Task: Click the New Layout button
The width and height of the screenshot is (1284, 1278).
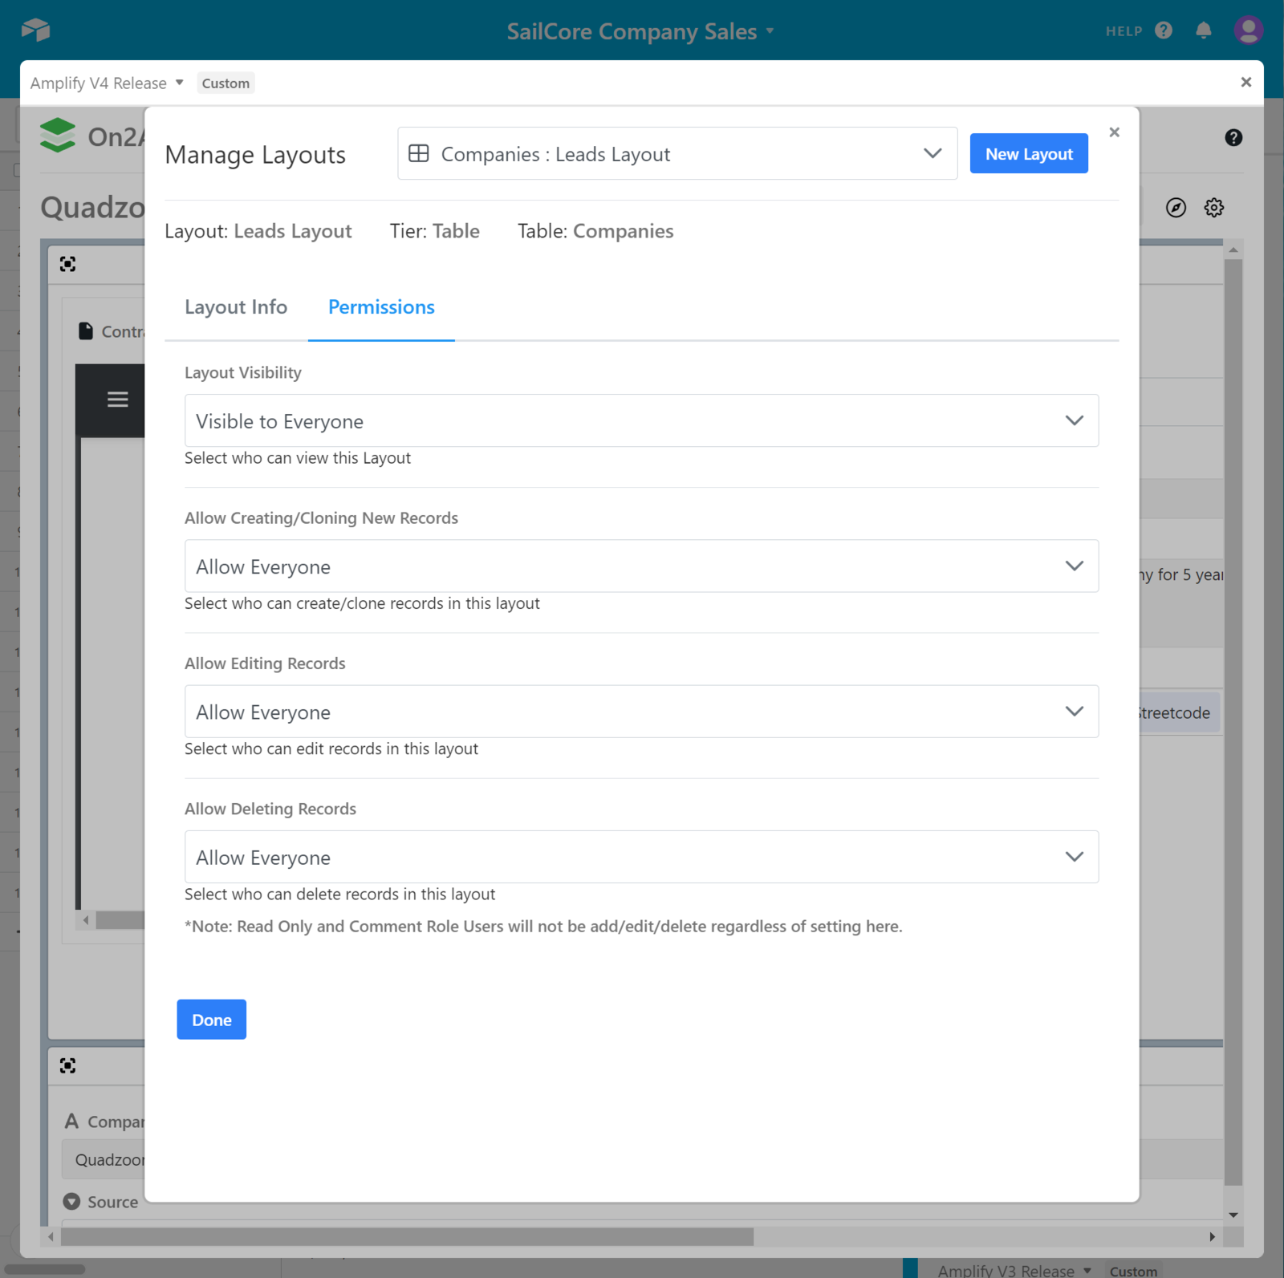Action: pyautogui.click(x=1028, y=154)
